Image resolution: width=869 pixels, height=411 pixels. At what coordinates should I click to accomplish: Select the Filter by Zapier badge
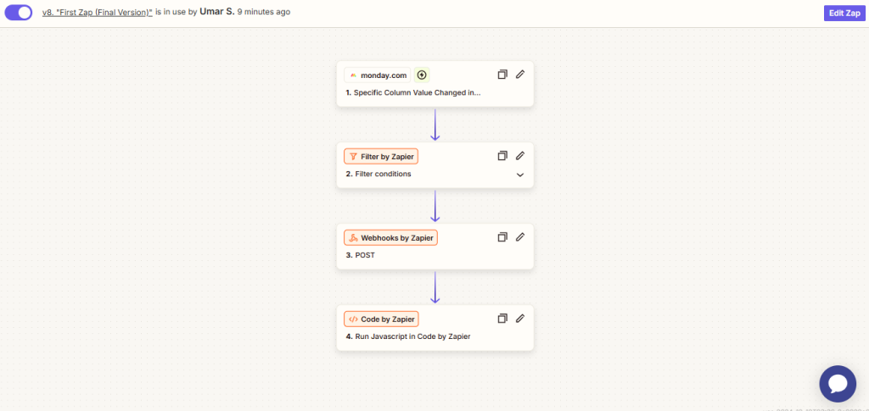coord(381,156)
